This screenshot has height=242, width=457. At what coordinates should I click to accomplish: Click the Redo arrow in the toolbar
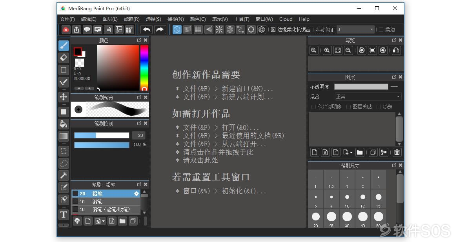[x=160, y=29]
